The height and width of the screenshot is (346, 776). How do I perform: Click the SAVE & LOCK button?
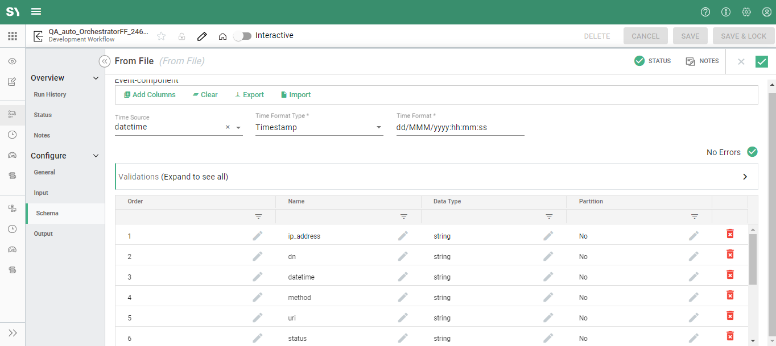[744, 36]
